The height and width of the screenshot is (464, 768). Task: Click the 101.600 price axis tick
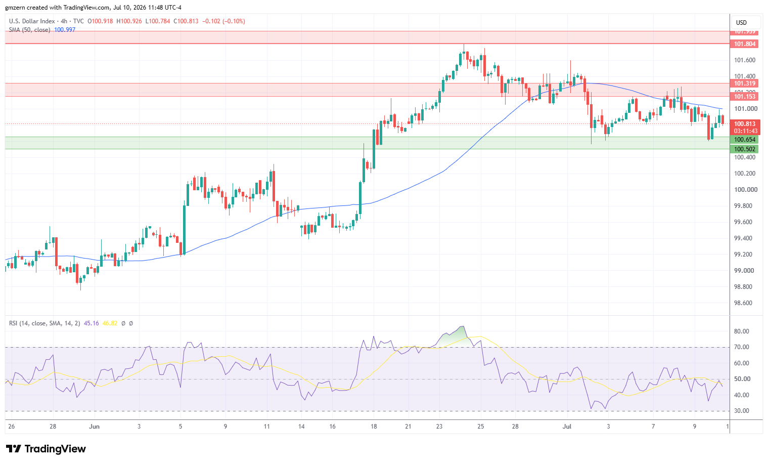745,60
